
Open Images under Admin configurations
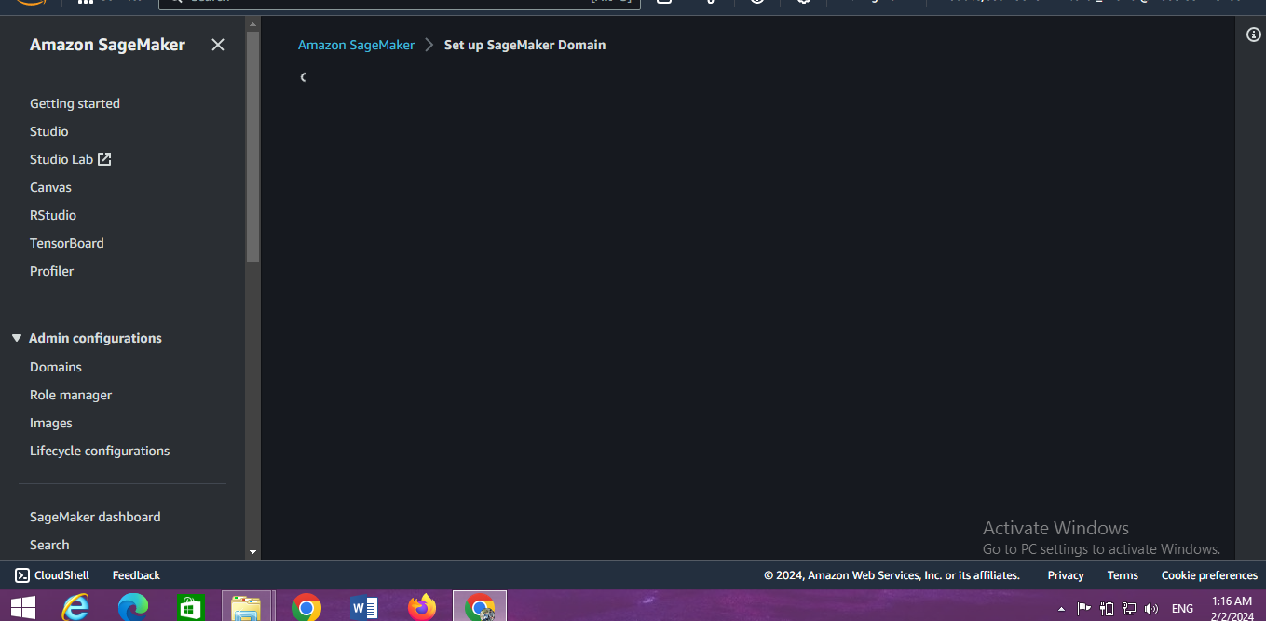click(x=51, y=423)
